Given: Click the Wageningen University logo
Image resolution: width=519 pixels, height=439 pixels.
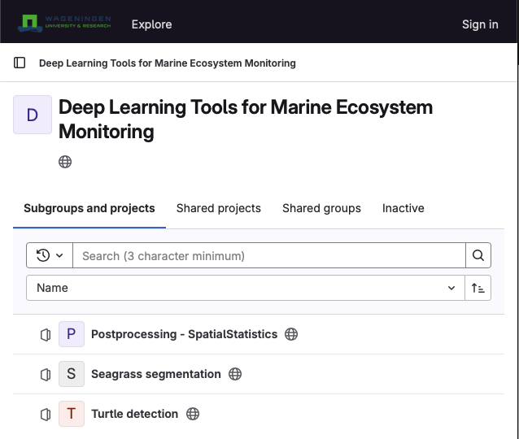Looking at the screenshot, I should tap(65, 24).
